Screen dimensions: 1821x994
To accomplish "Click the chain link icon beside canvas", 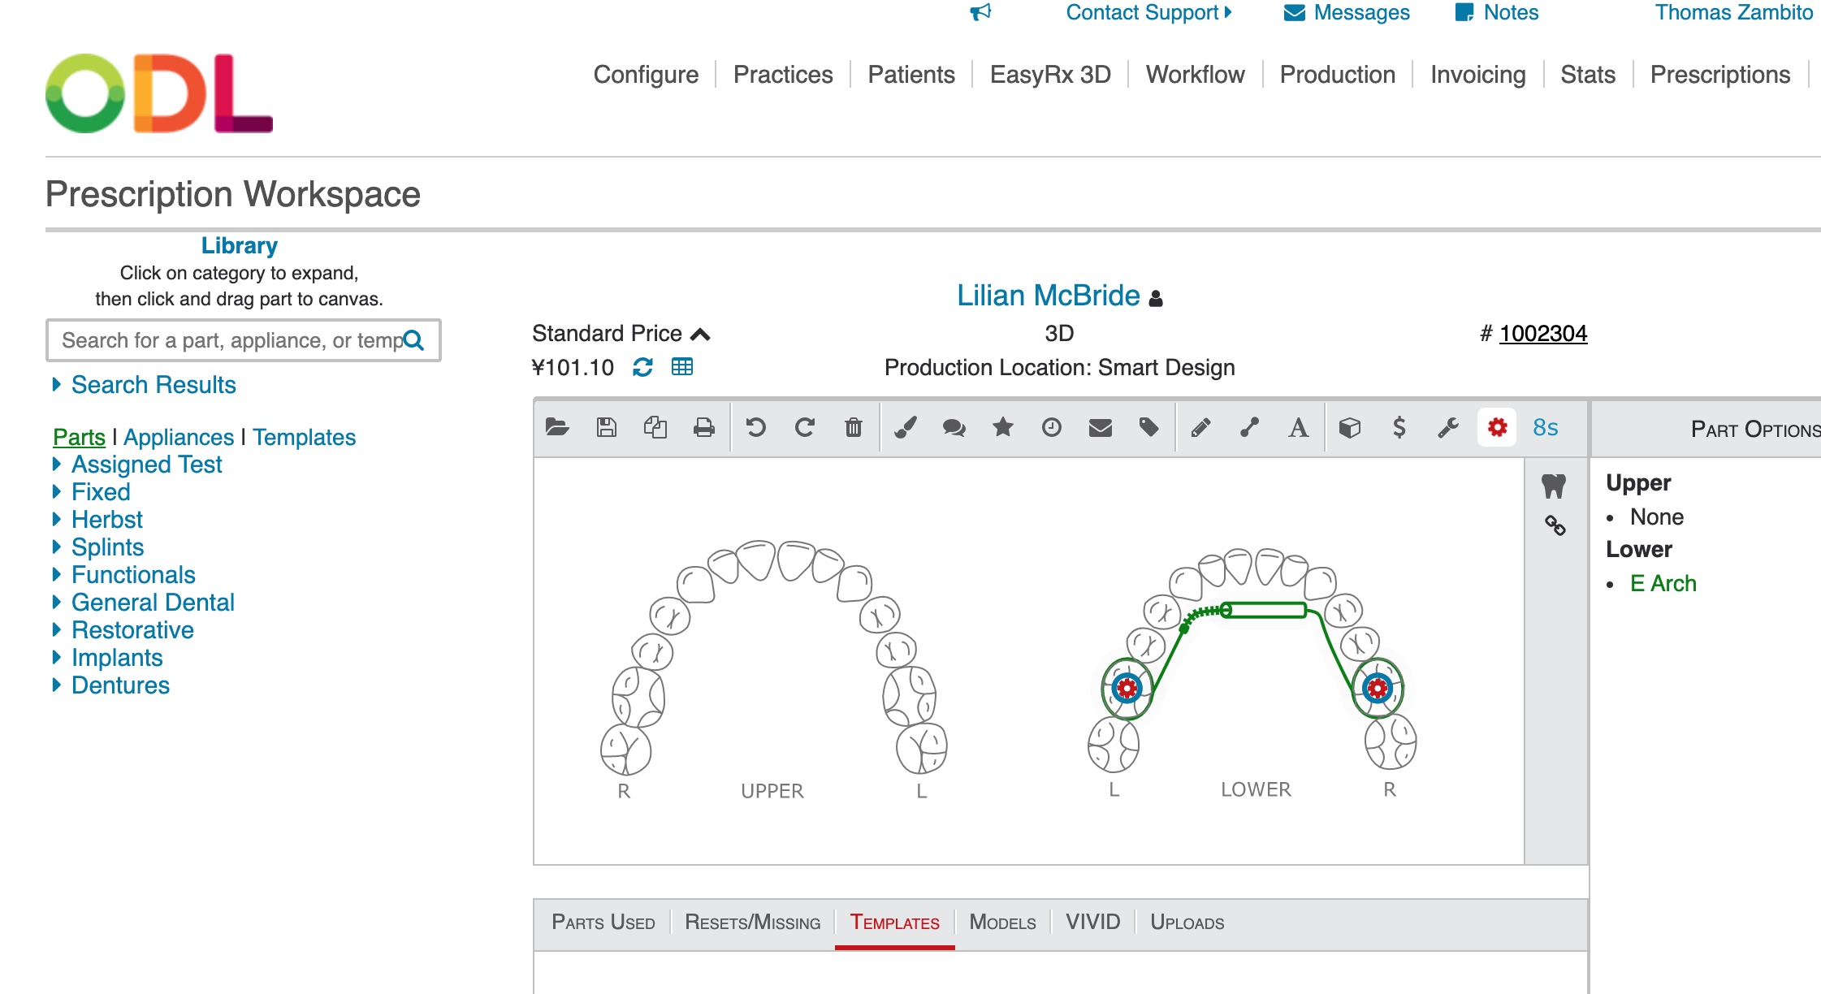I will coord(1555,525).
